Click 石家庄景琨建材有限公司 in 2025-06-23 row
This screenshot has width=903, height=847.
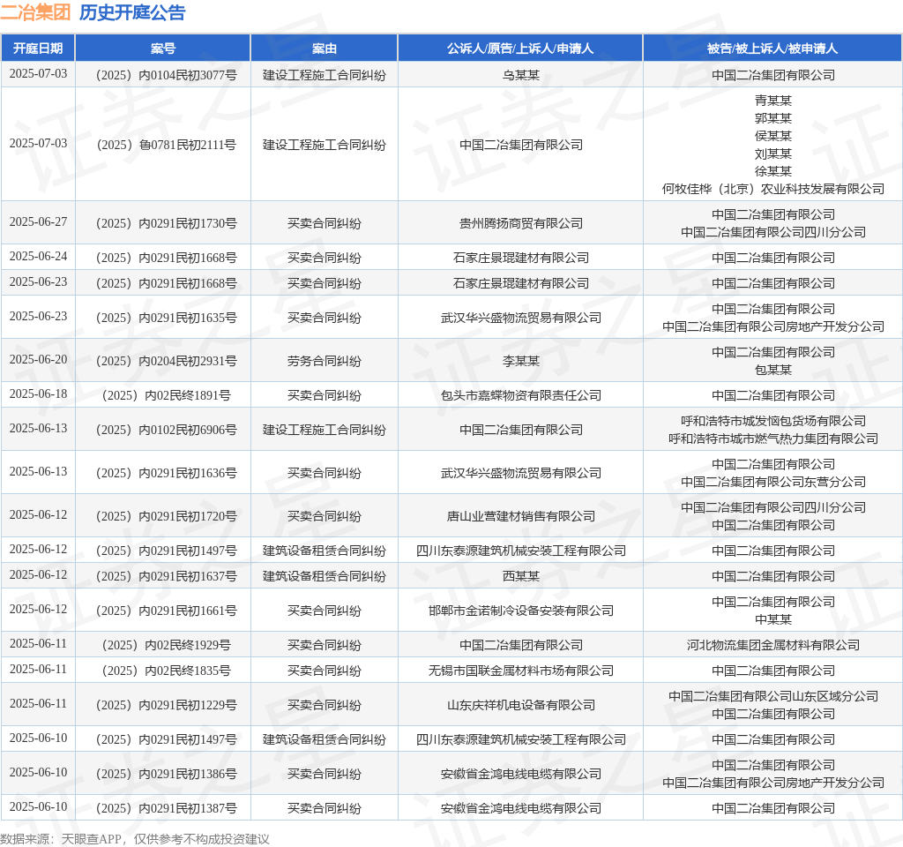click(520, 283)
